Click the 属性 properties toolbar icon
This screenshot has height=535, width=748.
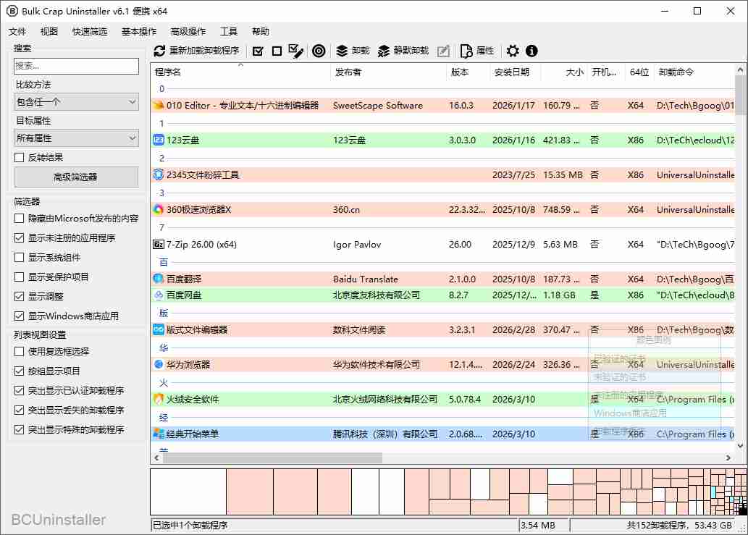[467, 51]
